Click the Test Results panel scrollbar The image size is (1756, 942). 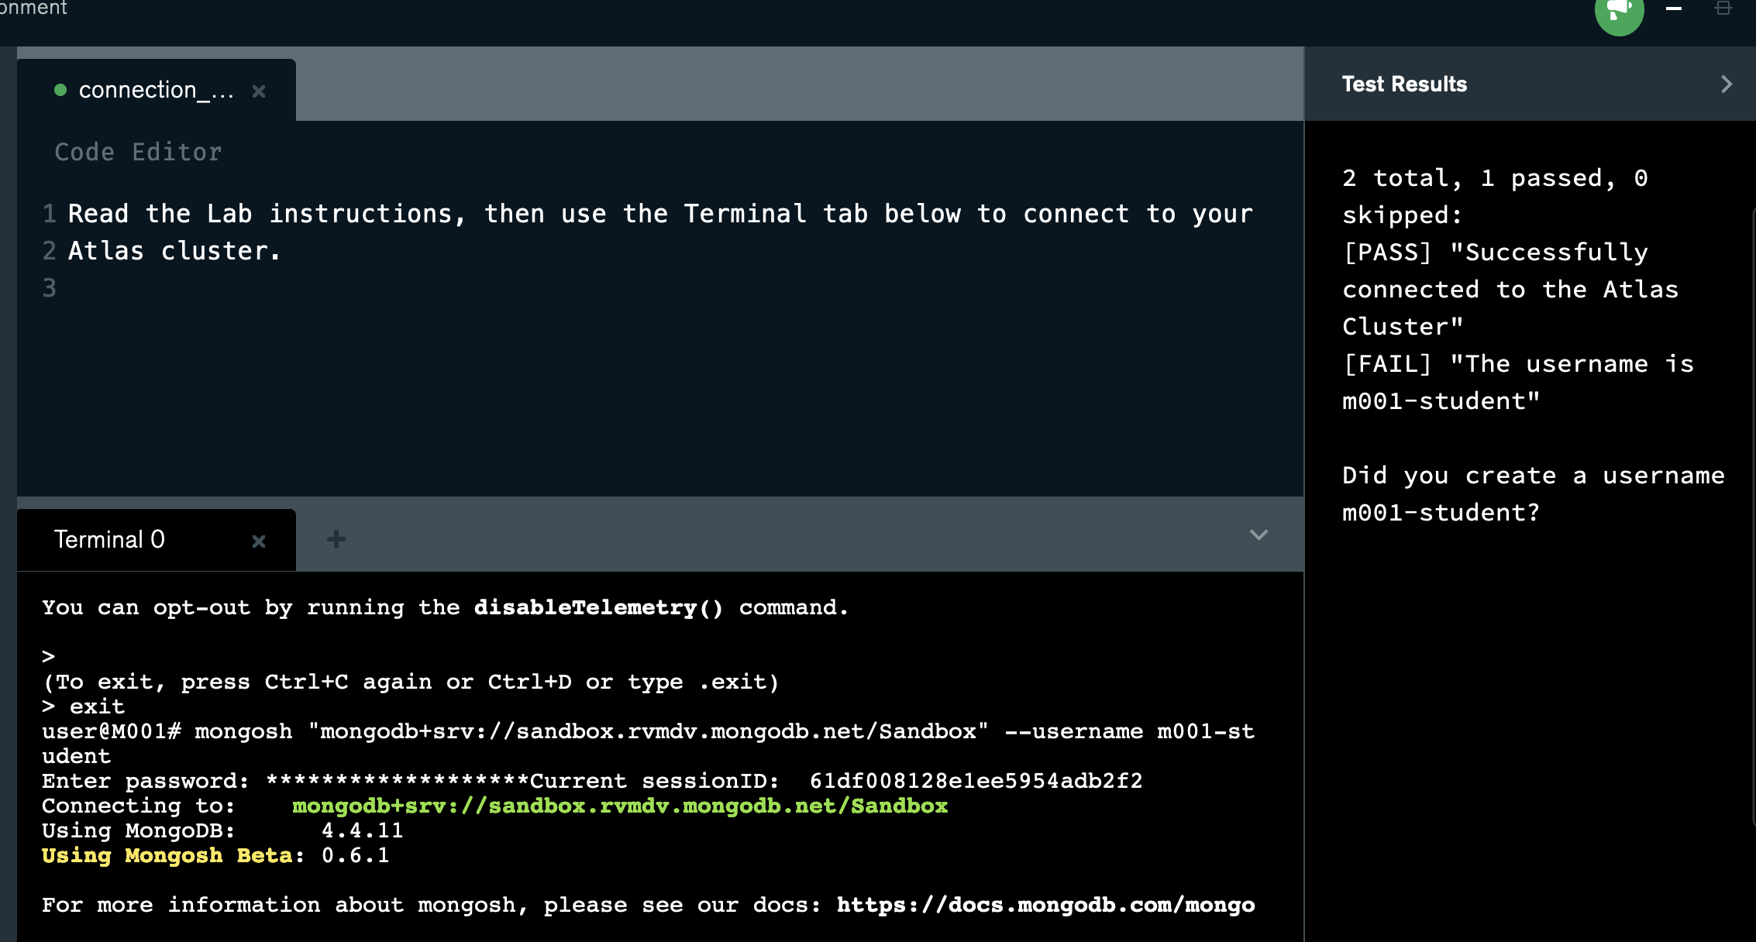(x=1752, y=511)
